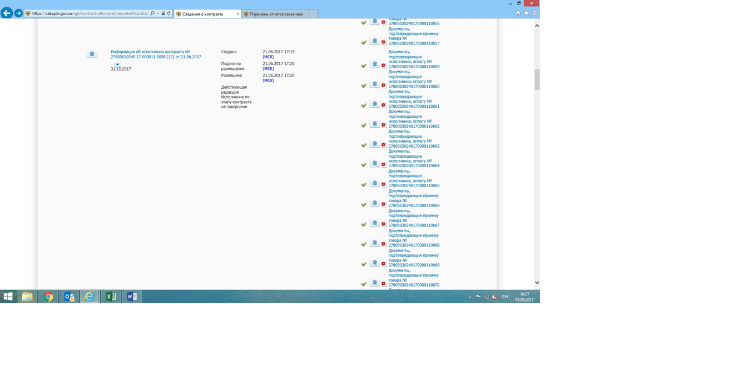
Task: Open Outlook from the taskbar
Action: point(69,297)
